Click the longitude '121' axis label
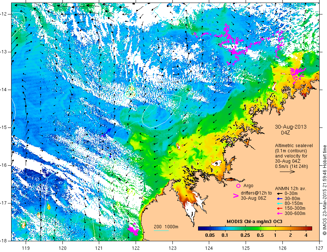Screen dimensions: 327x252 pos(99,248)
